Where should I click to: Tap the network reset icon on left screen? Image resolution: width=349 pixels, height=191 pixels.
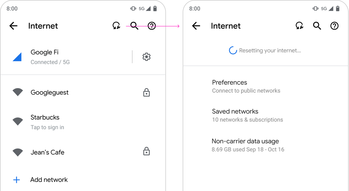pyautogui.click(x=116, y=26)
